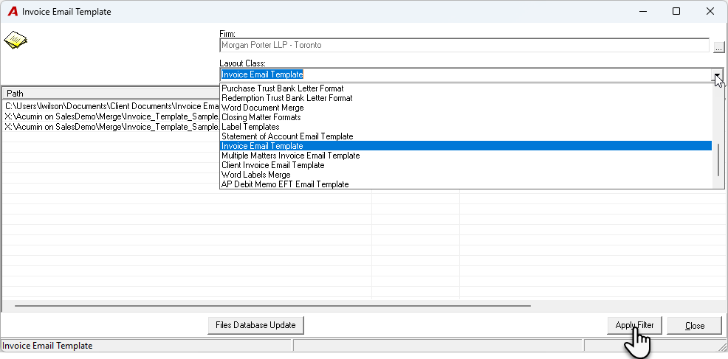This screenshot has width=728, height=359.
Task: Select AP Debit Memo EFT Email Template
Action: (466, 184)
